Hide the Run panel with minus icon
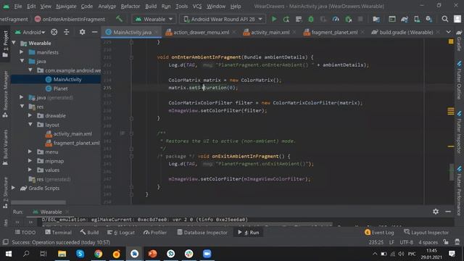 (x=448, y=212)
